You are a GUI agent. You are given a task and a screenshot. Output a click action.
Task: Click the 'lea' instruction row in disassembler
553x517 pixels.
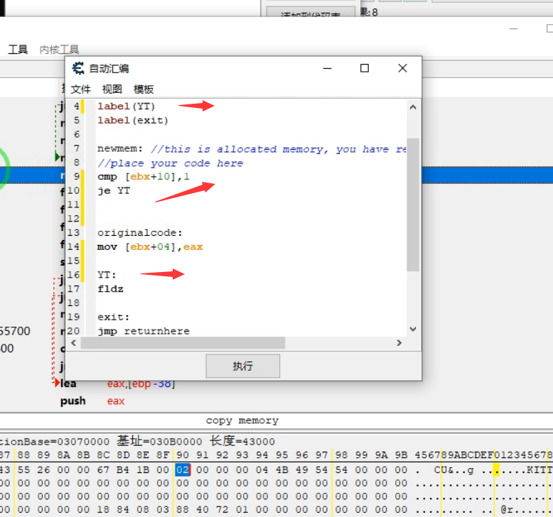pyautogui.click(x=117, y=383)
